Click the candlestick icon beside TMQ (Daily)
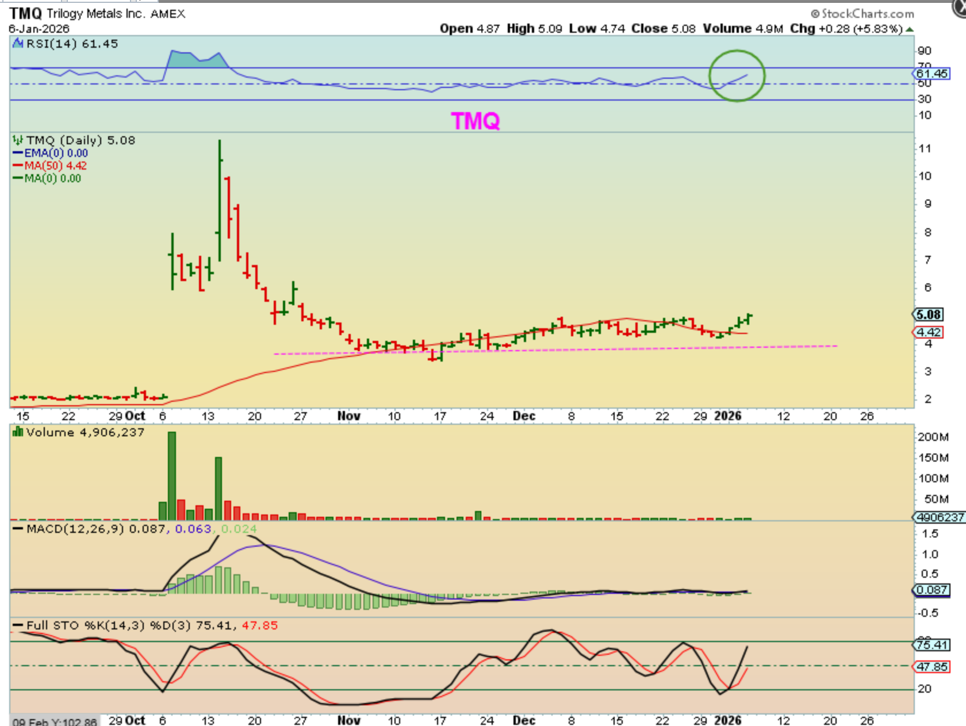Screen dimensions: 966x726 (x=18, y=140)
